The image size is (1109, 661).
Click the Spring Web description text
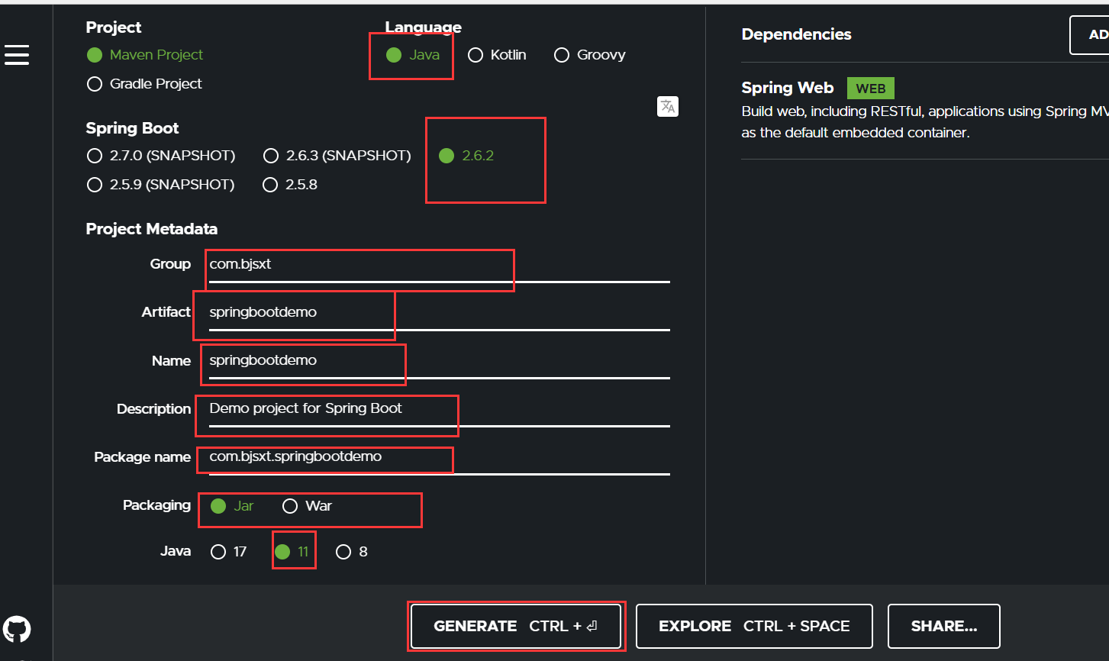point(924,122)
